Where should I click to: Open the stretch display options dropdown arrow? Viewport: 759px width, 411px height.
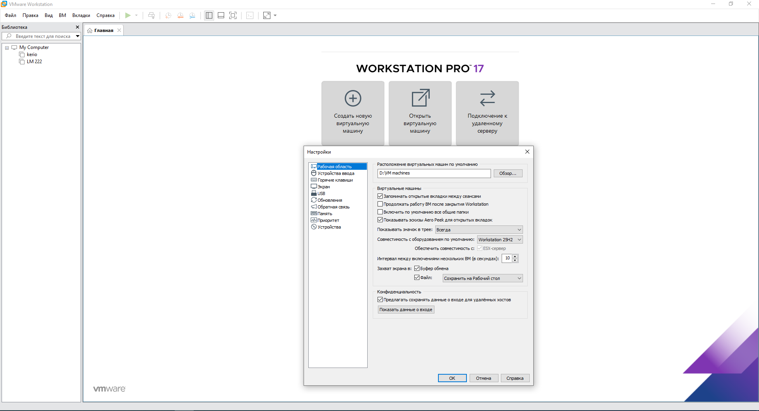click(275, 15)
